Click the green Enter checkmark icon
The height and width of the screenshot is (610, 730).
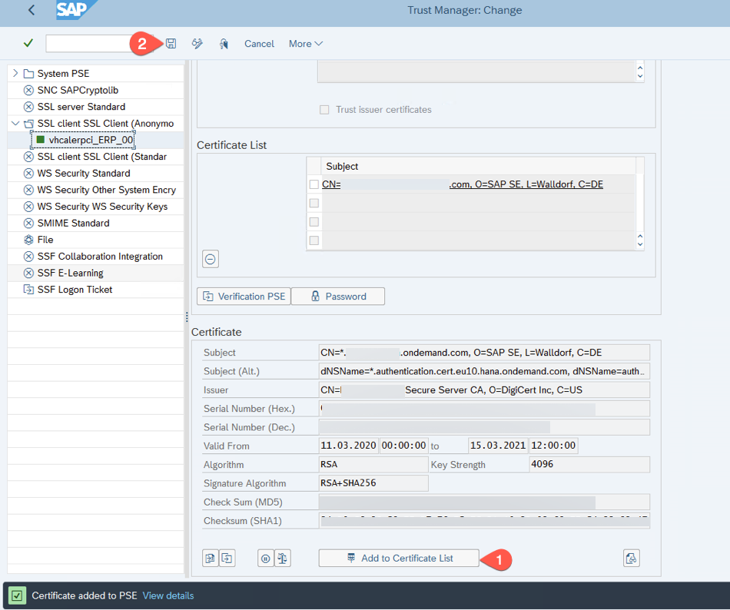pyautogui.click(x=28, y=43)
